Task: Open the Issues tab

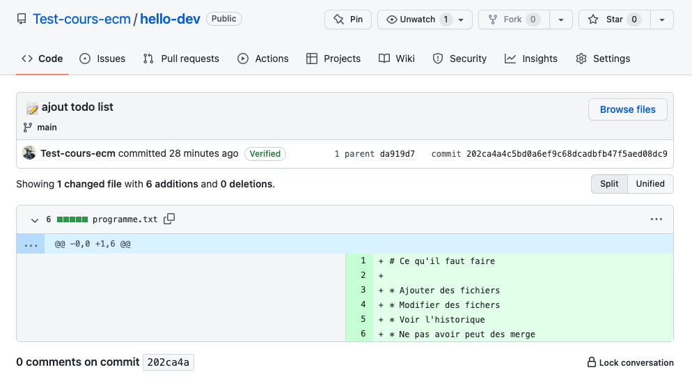Action: point(103,59)
